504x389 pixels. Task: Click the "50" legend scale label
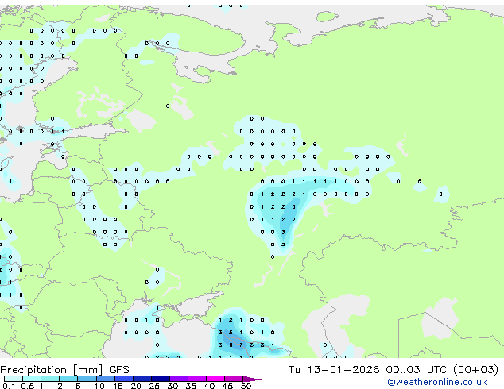click(246, 386)
